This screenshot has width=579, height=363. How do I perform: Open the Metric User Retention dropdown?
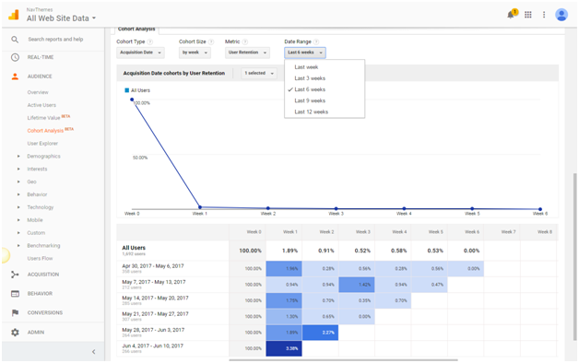[247, 53]
